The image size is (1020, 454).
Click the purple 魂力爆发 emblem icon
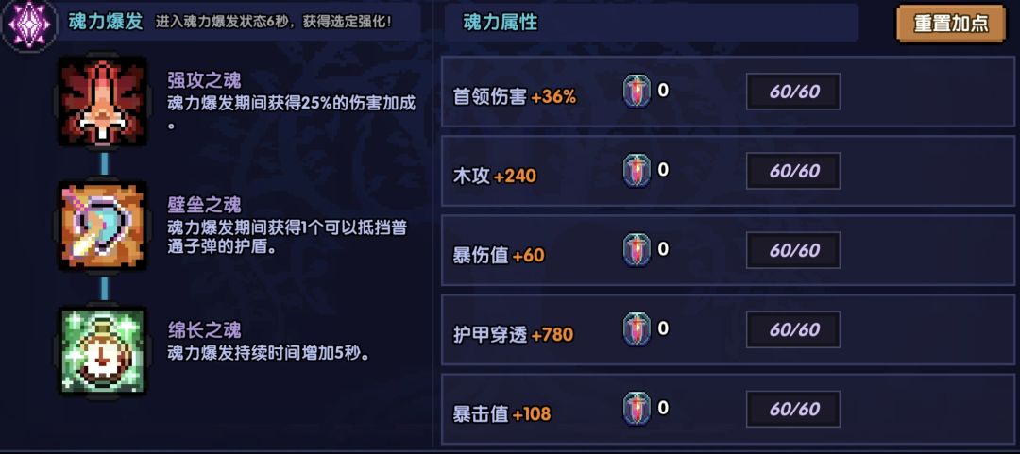click(26, 24)
